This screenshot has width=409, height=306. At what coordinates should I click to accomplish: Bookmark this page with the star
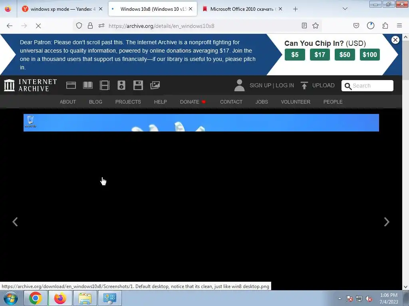point(316,25)
